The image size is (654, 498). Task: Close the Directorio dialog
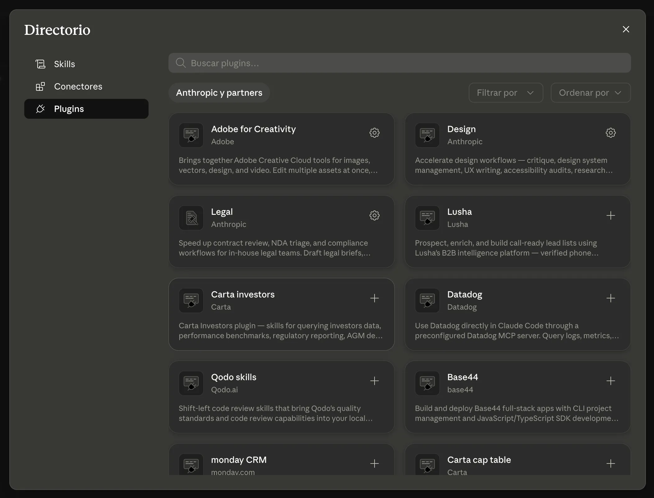tap(626, 29)
